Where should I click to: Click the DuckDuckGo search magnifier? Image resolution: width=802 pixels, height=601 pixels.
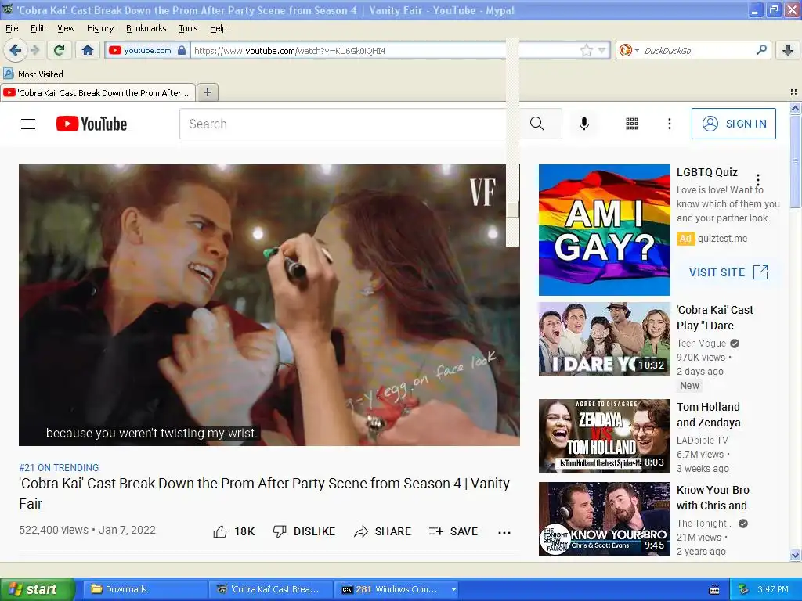[761, 49]
